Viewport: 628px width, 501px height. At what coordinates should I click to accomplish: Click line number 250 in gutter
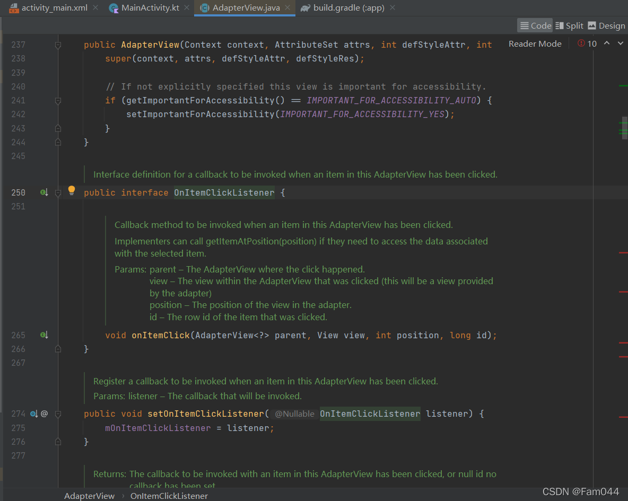(x=18, y=192)
